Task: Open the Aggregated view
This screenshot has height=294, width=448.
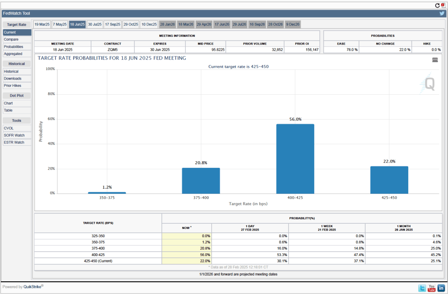Action: (x=13, y=54)
